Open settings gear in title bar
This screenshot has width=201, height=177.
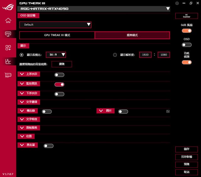[177, 3]
